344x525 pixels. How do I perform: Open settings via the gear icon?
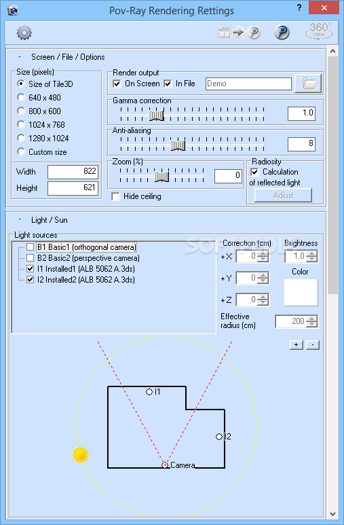coord(24,33)
